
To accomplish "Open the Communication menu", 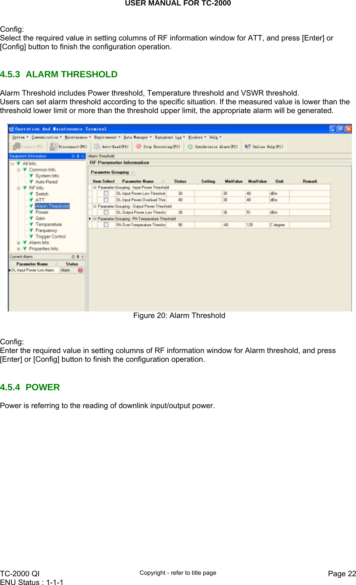I will (47, 137).
